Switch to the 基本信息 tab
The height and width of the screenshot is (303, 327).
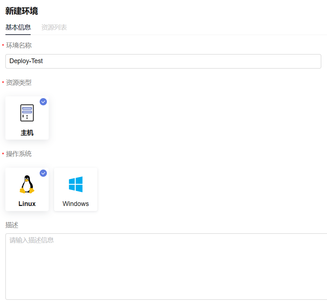(x=18, y=27)
